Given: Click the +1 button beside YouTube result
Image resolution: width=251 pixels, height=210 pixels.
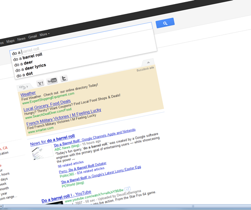Looking at the screenshot, I should 128,189.
